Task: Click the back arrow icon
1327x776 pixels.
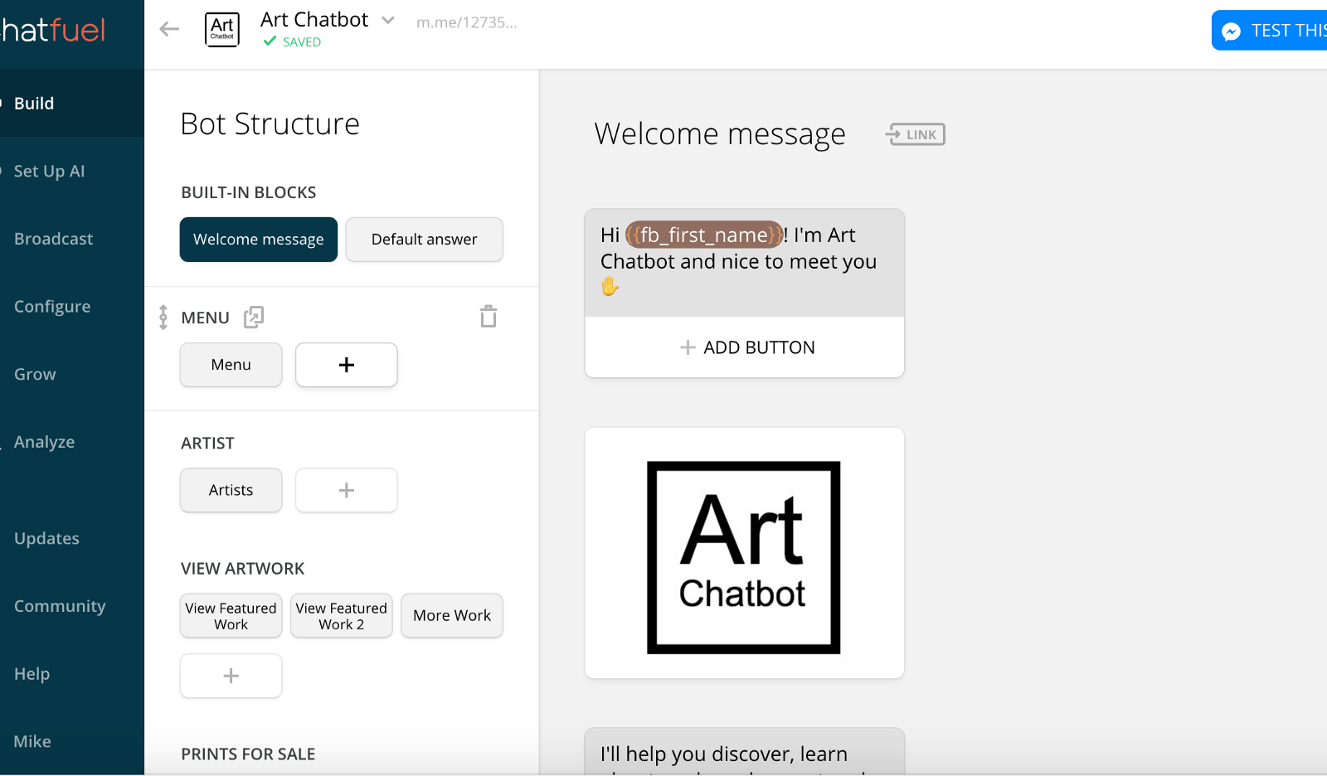Action: [169, 30]
